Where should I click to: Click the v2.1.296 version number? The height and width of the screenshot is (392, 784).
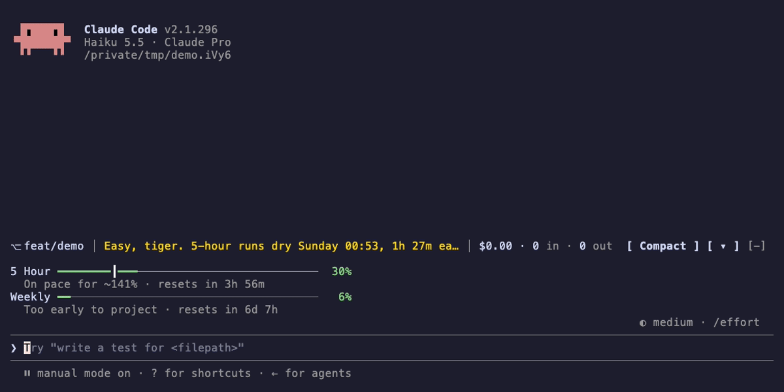pos(191,29)
